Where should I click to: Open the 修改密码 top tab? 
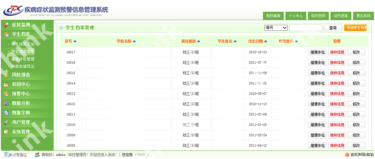[318, 16]
